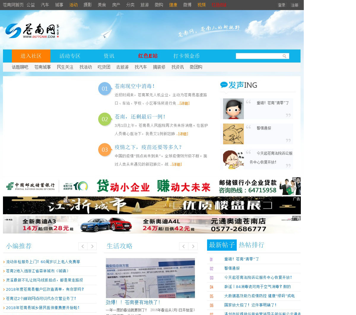This screenshot has height=315, width=356.
Task: Click the blue 01 number badge
Action: [x=105, y=89]
